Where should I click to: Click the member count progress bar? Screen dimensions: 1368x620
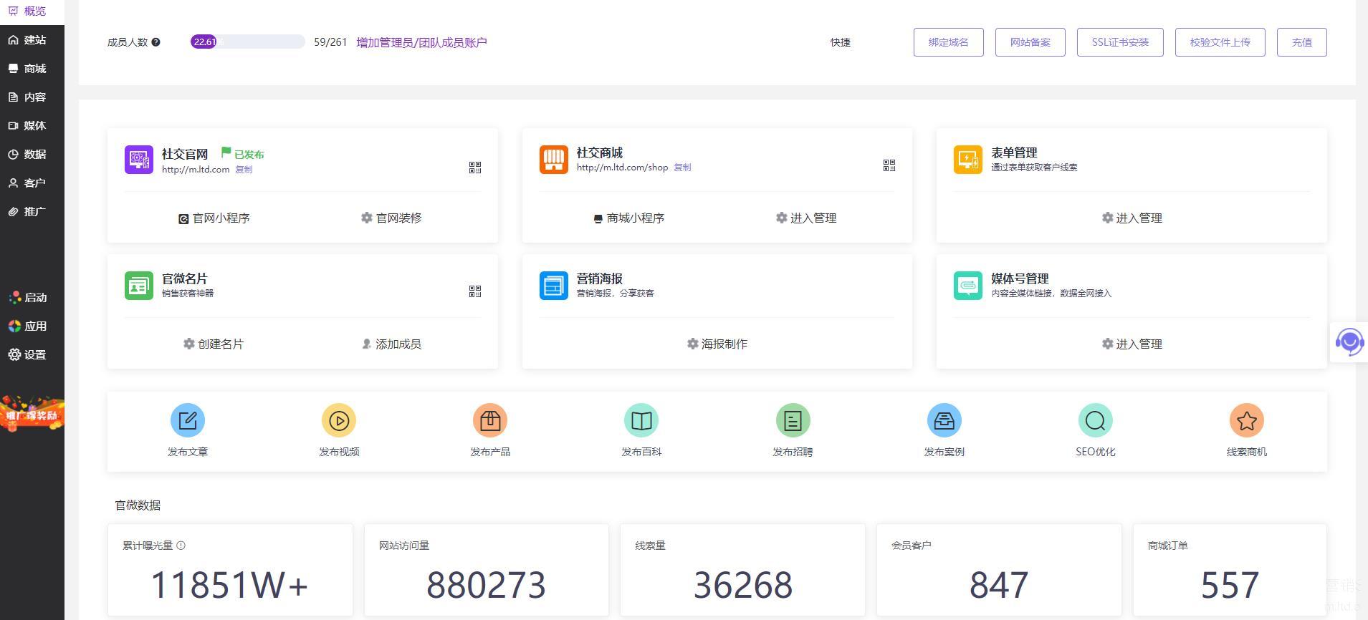click(247, 42)
